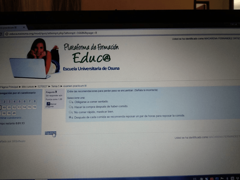
Task: Select the practicum III browser tab
Action: [13, 27]
